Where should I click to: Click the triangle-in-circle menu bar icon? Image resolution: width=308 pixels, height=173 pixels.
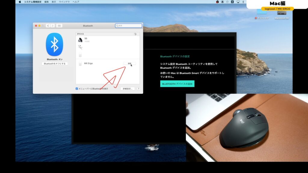click(x=222, y=2)
